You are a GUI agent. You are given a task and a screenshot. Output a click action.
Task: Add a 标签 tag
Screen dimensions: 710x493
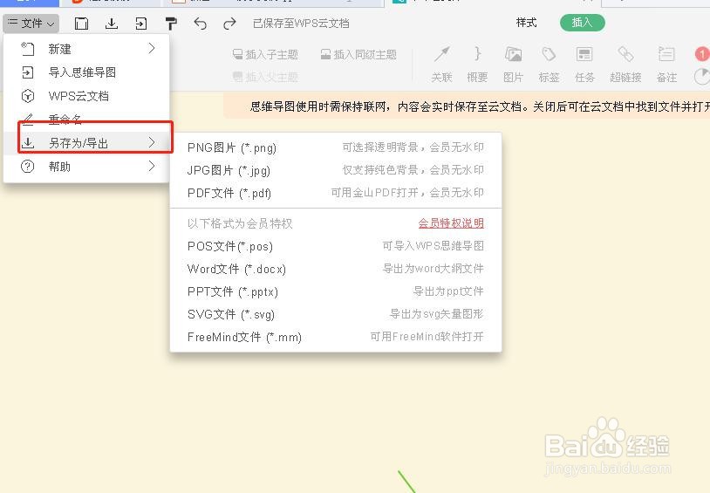549,65
